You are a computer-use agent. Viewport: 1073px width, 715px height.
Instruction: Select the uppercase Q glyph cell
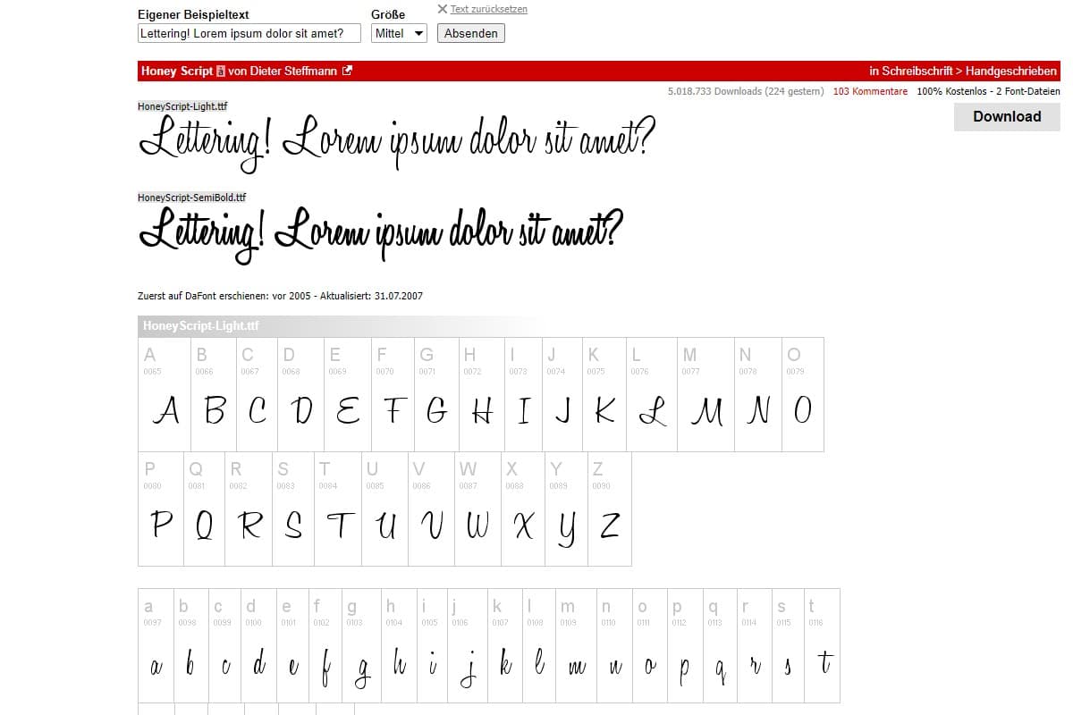[205, 509]
